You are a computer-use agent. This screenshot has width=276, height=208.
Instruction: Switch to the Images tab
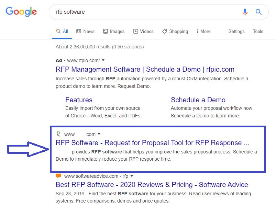click(114, 32)
